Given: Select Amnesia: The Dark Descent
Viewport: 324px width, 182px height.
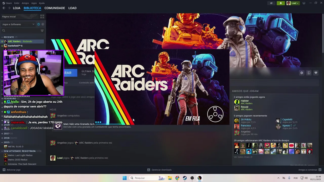Looking at the screenshot, I should pos(22,164).
